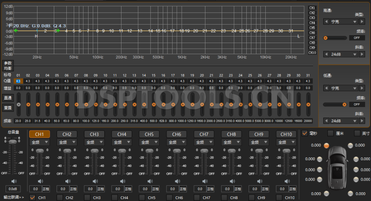The width and height of the screenshot is (371, 201).
Task: Select the highlighted orange front-left speaker dot
Action: pyautogui.click(x=328, y=145)
